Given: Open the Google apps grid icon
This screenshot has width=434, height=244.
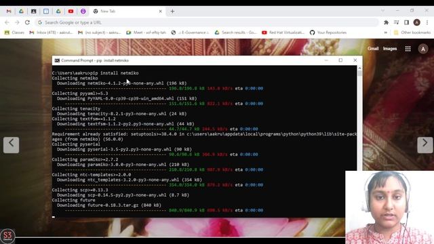Looking at the screenshot, I should (x=408, y=49).
